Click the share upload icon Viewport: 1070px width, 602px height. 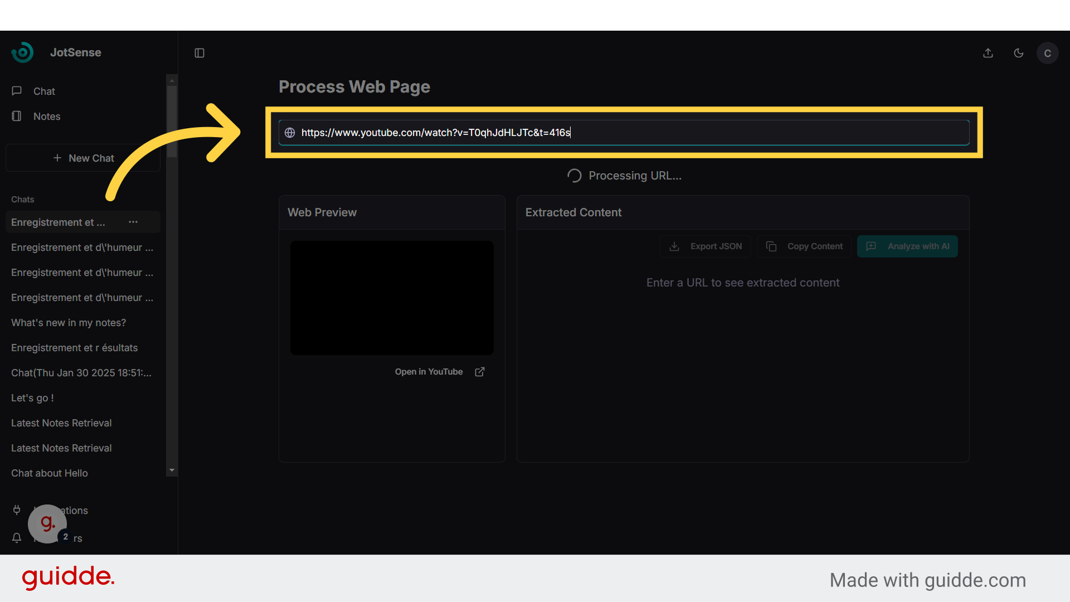[988, 53]
